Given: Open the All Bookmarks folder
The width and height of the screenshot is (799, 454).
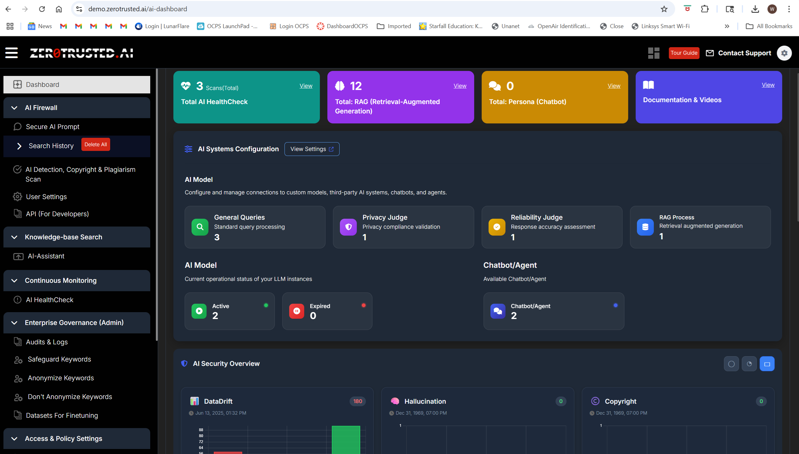Looking at the screenshot, I should [x=769, y=26].
